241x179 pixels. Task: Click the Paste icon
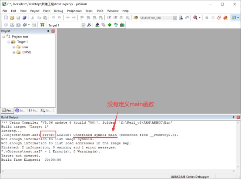(45, 17)
